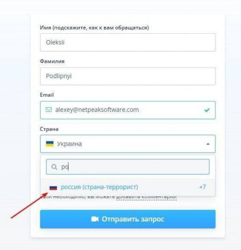The height and width of the screenshot is (250, 241).
Task: Click the green checkmark in the Email field
Action: pyautogui.click(x=207, y=110)
